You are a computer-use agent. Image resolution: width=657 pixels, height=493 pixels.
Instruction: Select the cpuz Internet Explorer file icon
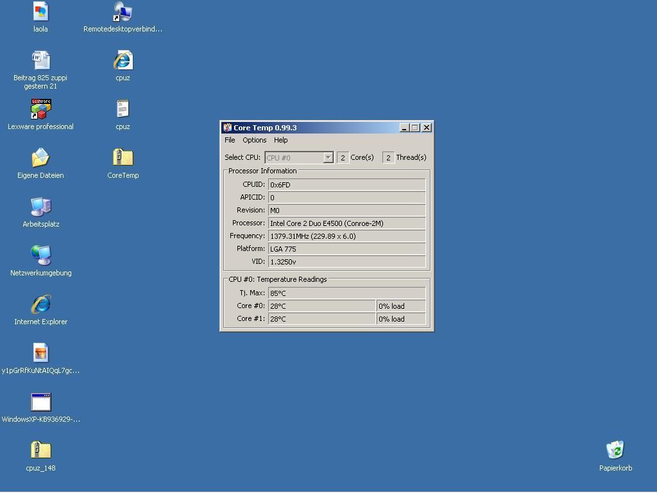(123, 60)
